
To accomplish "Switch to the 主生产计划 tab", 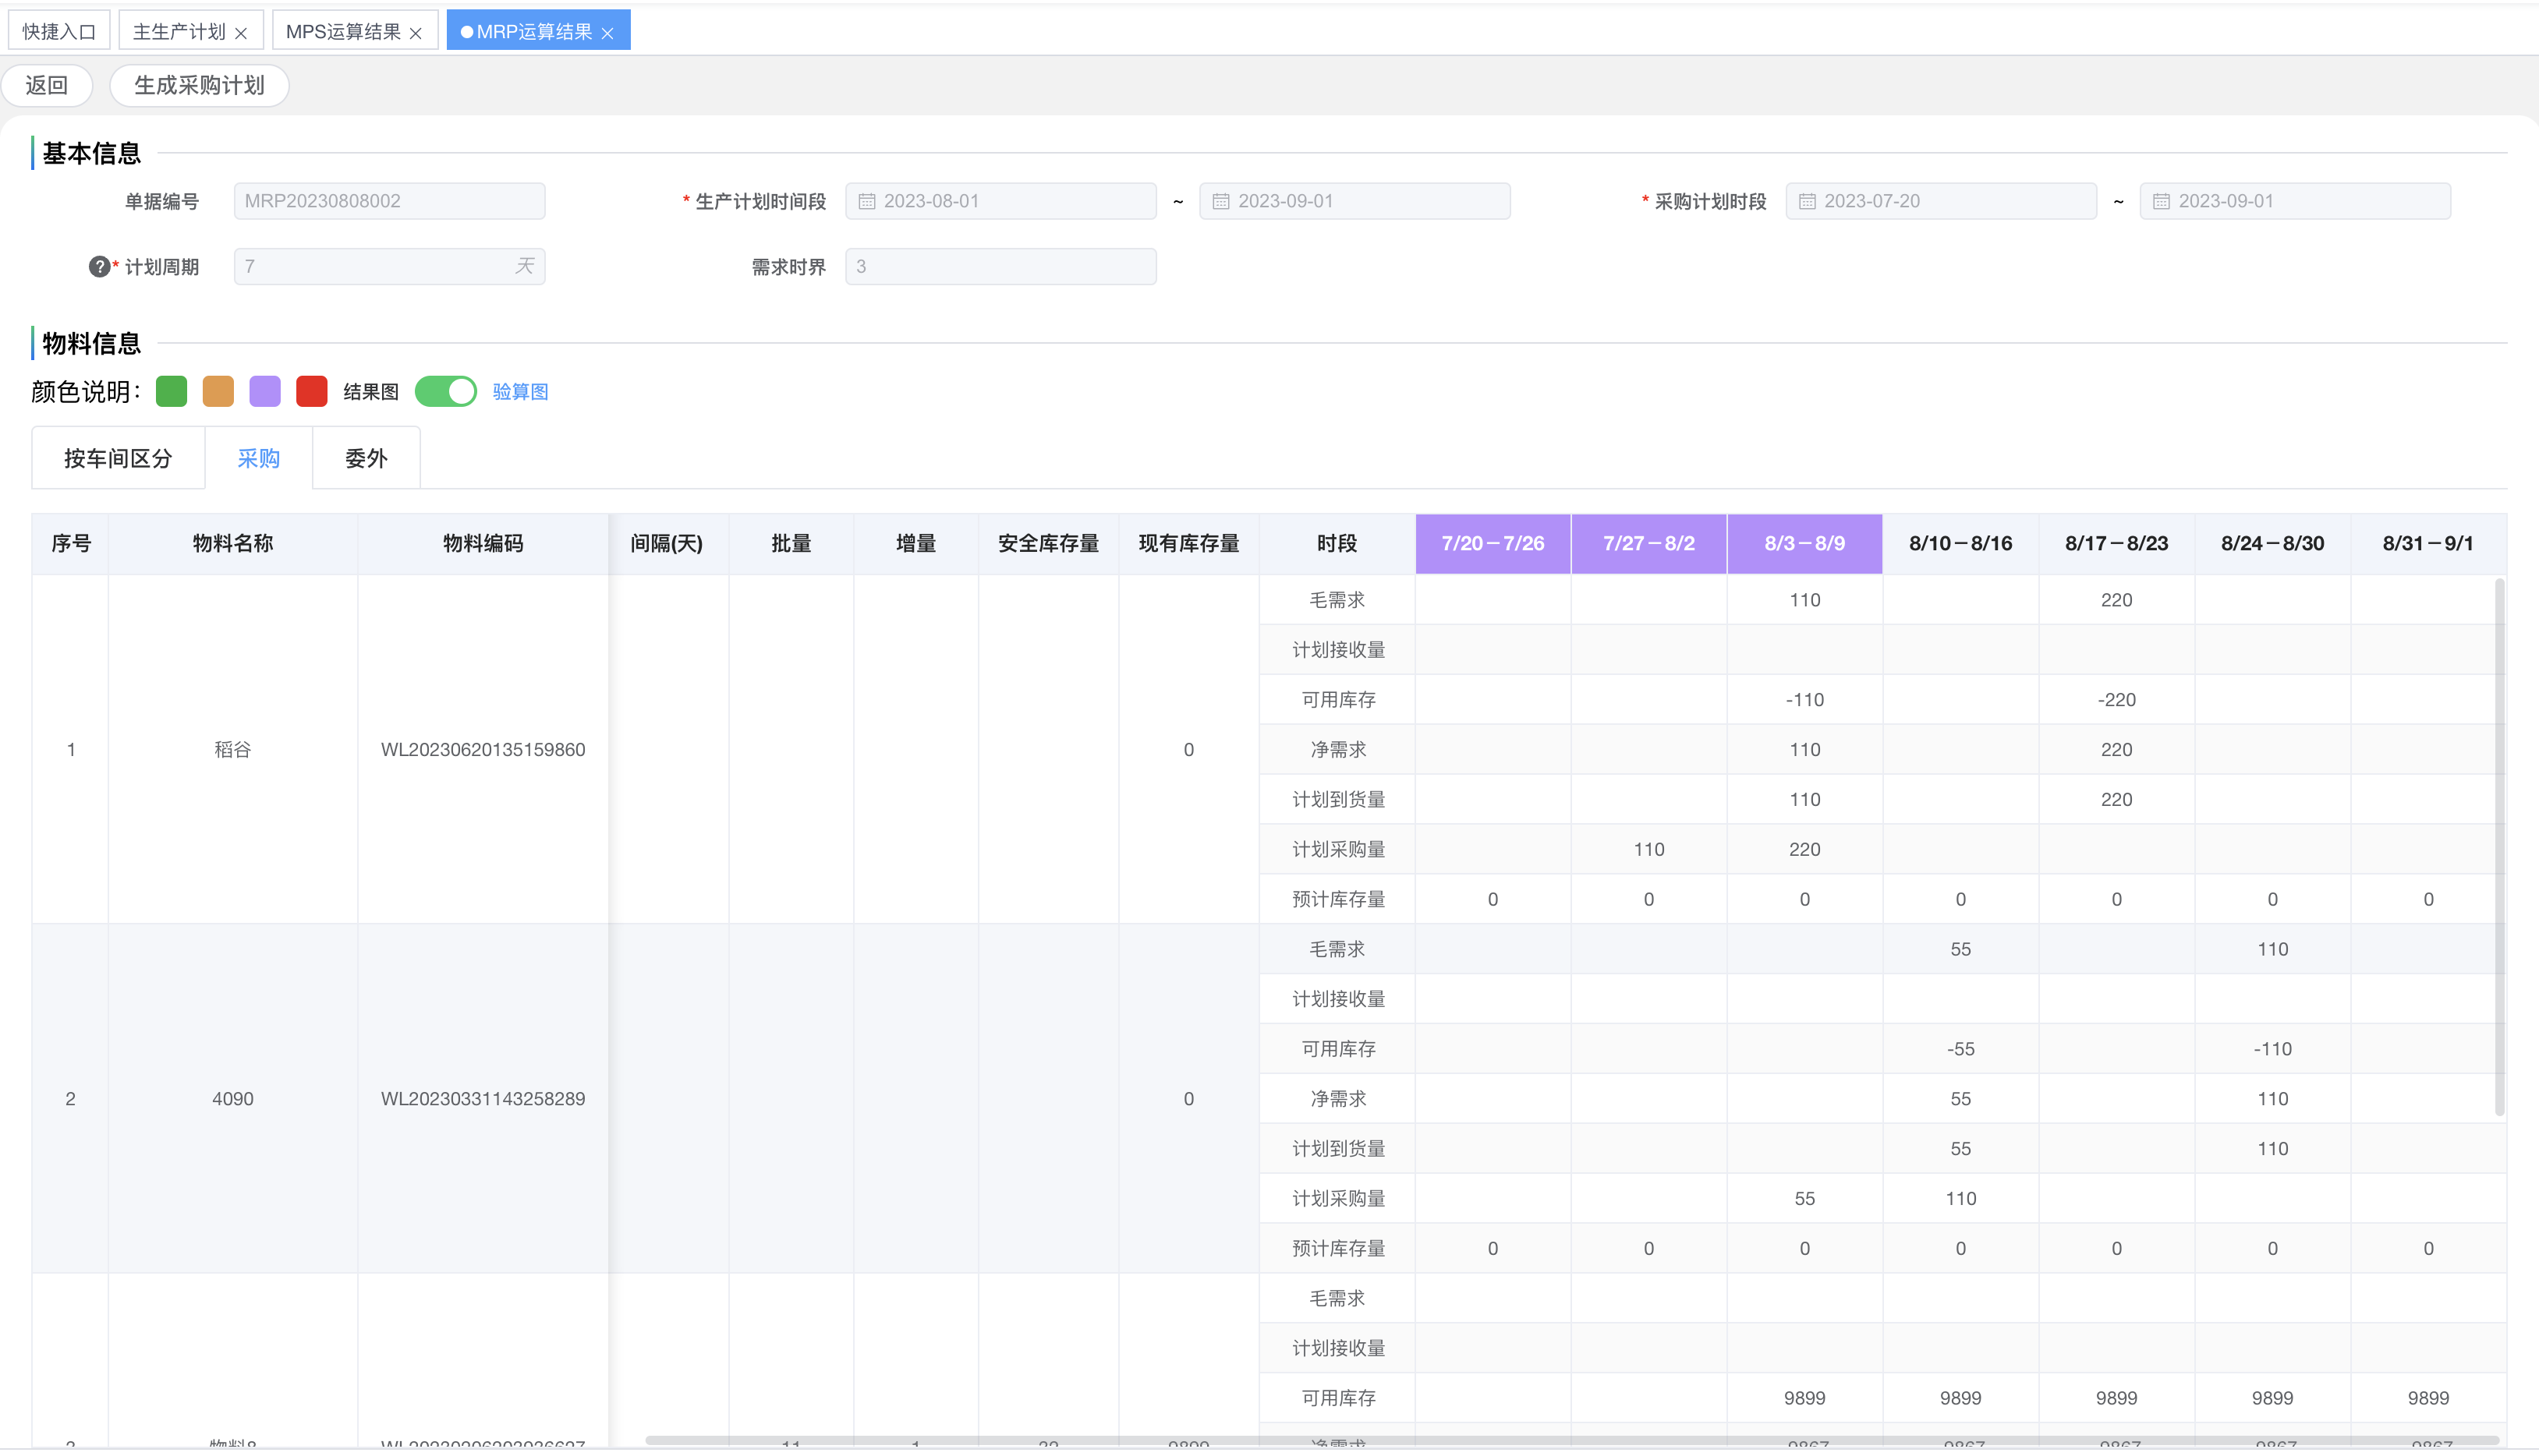I will pyautogui.click(x=180, y=31).
